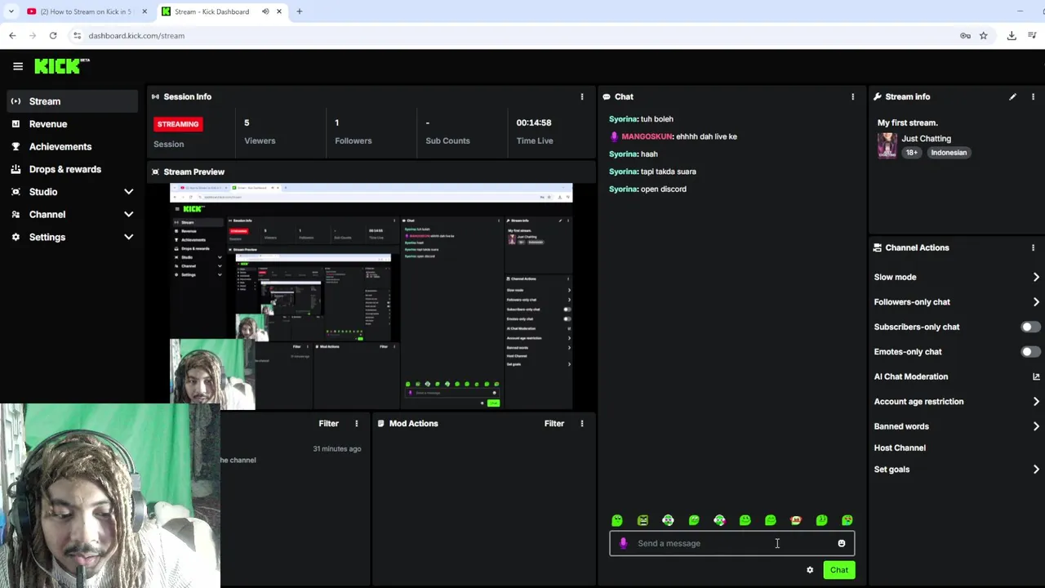The width and height of the screenshot is (1045, 588).
Task: Click the 18+ tag in Stream info
Action: coord(911,153)
